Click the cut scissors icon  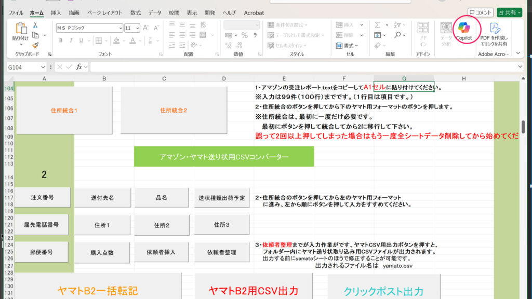pos(35,24)
